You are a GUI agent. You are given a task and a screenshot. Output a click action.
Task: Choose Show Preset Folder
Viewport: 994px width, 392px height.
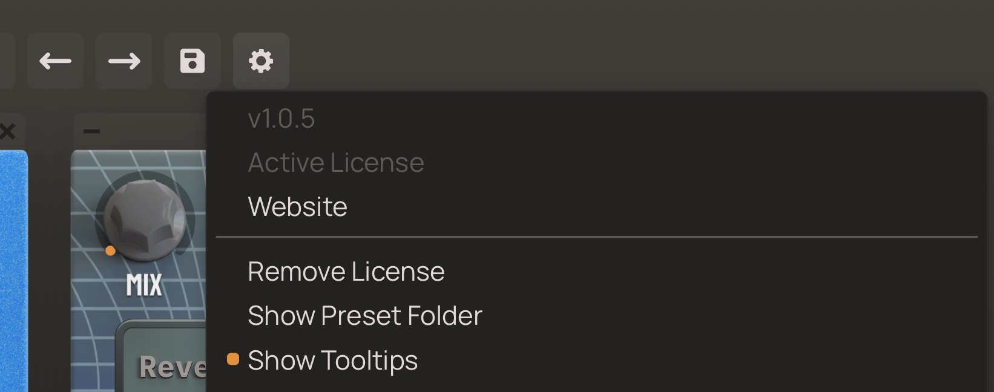pyautogui.click(x=364, y=316)
